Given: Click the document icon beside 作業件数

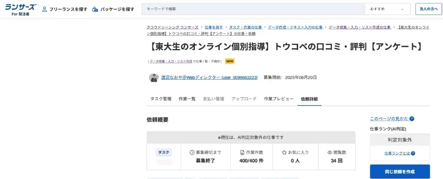Looking at the screenshot, I should 242,152.
